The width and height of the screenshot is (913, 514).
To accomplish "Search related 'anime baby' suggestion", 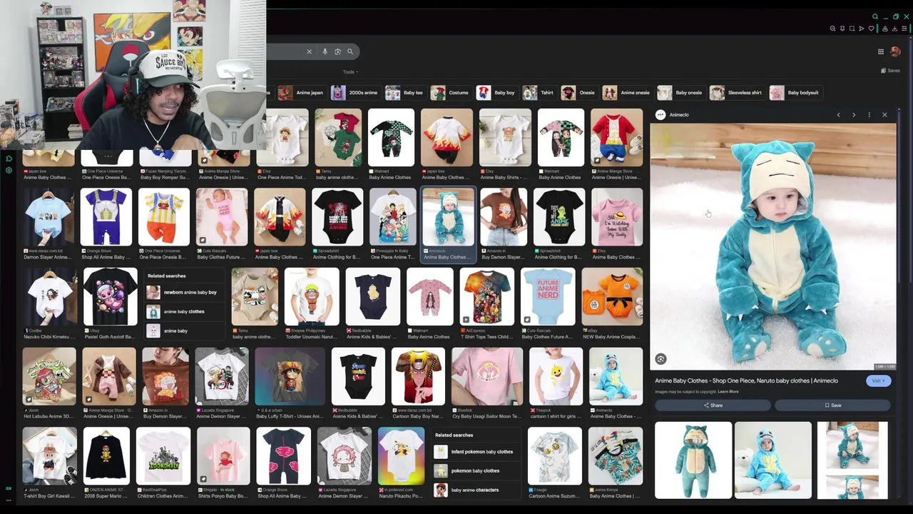I will (x=183, y=331).
